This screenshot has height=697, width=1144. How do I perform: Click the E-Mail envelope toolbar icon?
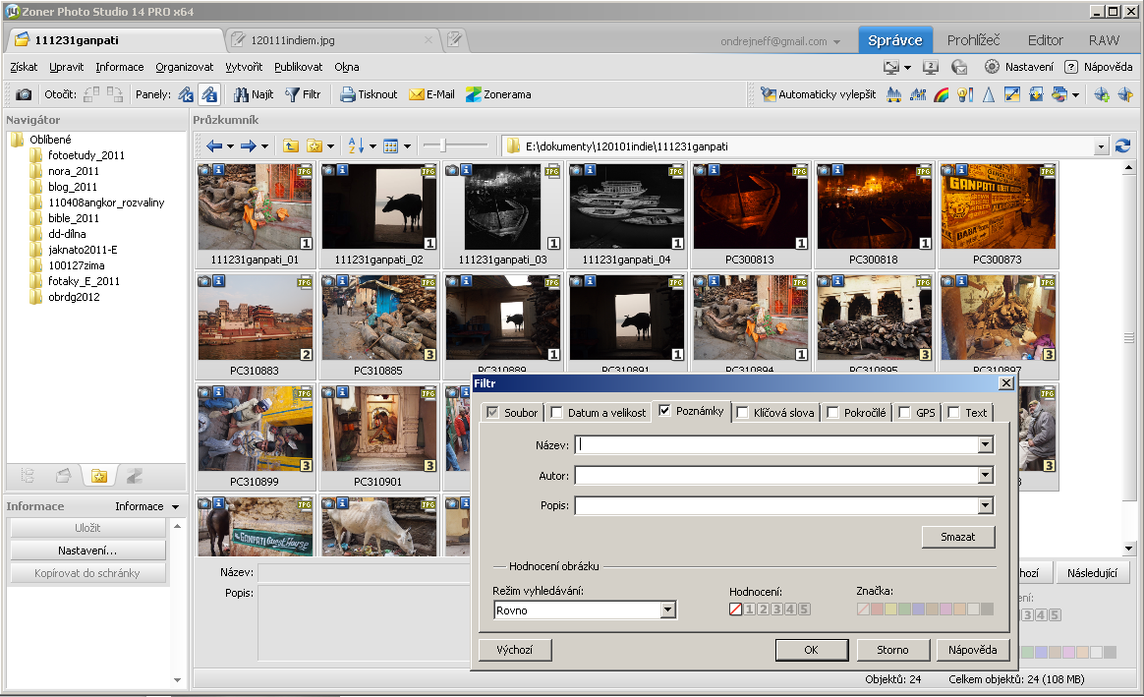pyautogui.click(x=417, y=94)
